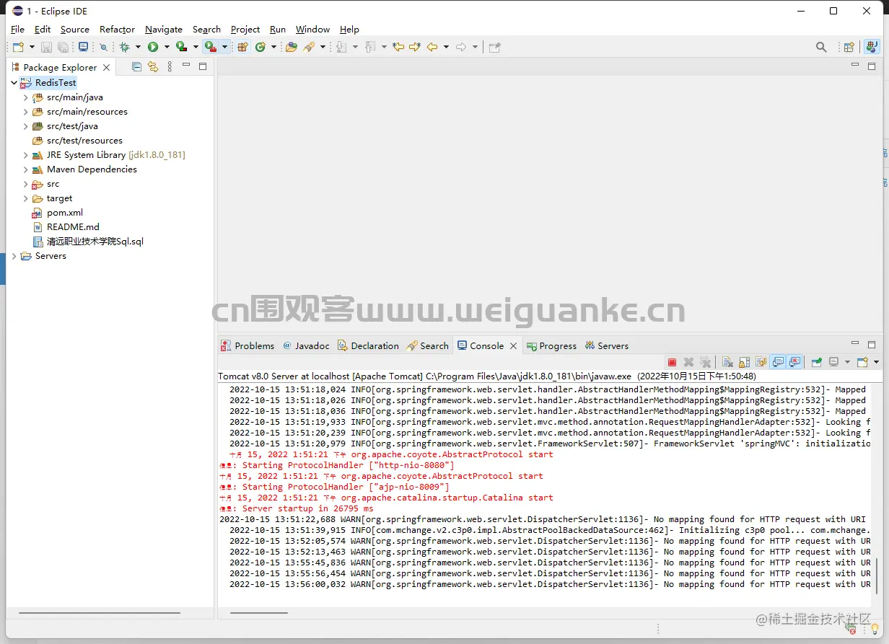Click the Coverage run icon

point(181,47)
